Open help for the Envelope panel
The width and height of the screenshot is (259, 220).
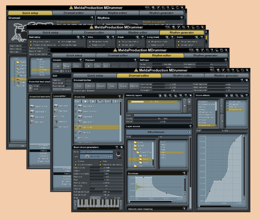click(184, 173)
